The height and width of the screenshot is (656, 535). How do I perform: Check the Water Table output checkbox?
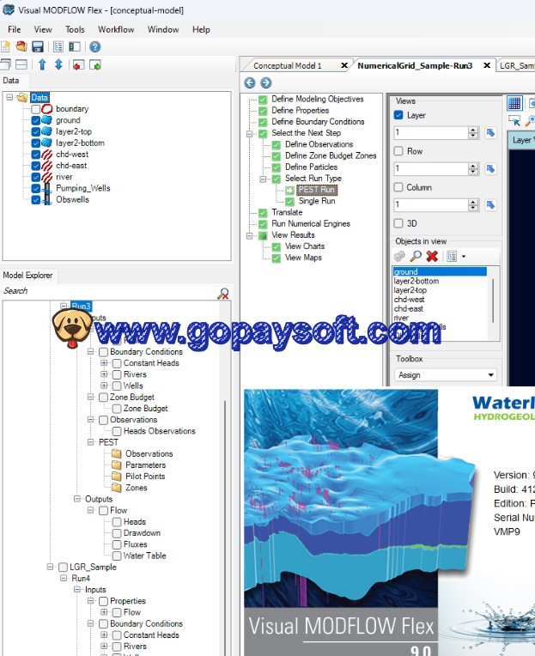point(117,556)
